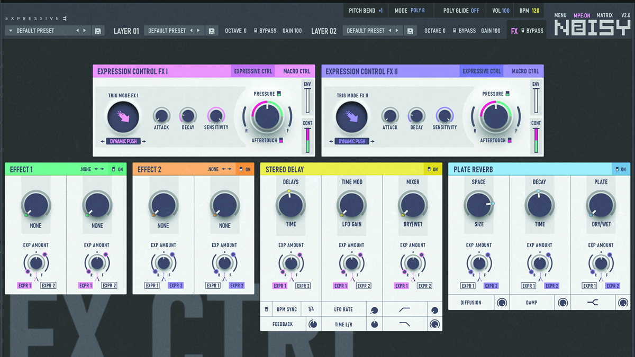Toggle the BPM Sync switch
This screenshot has height=357, width=635.
[x=266, y=309]
